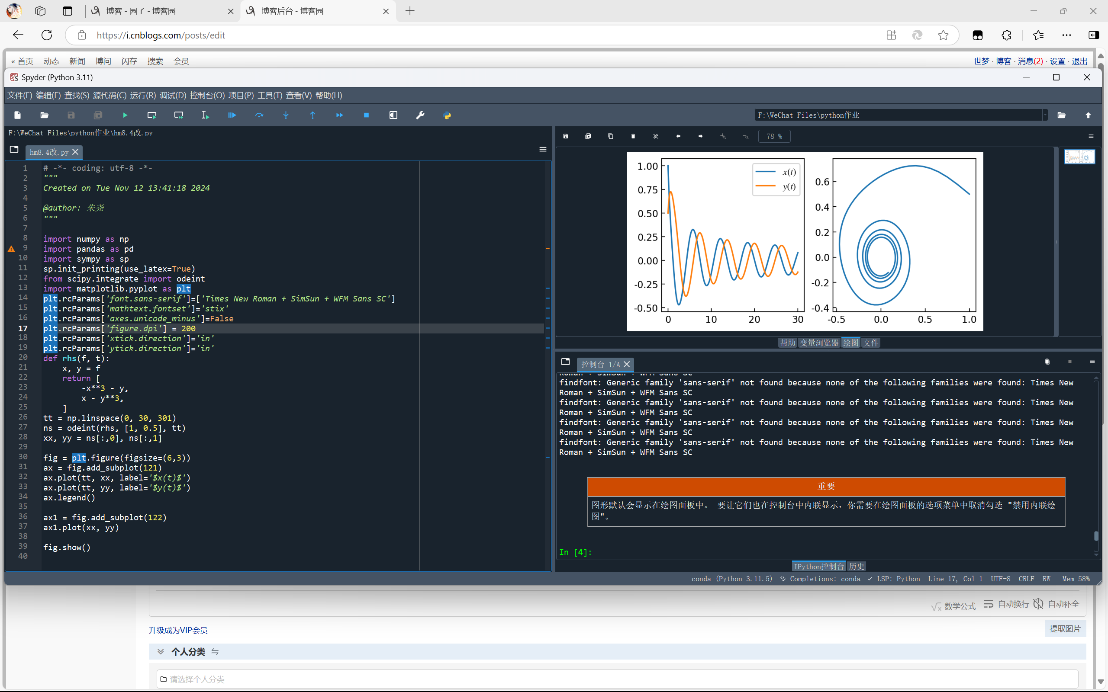The height and width of the screenshot is (692, 1108).
Task: Click the Debug file icon
Action: coord(232,115)
